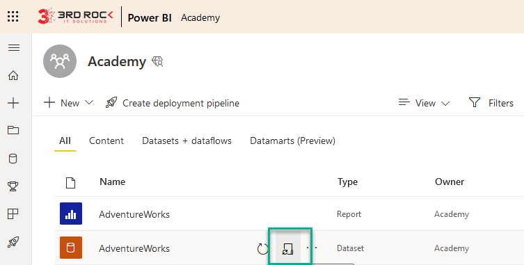Screen dimensions: 524x265
Task: Switch to the Content tab
Action: (106, 140)
